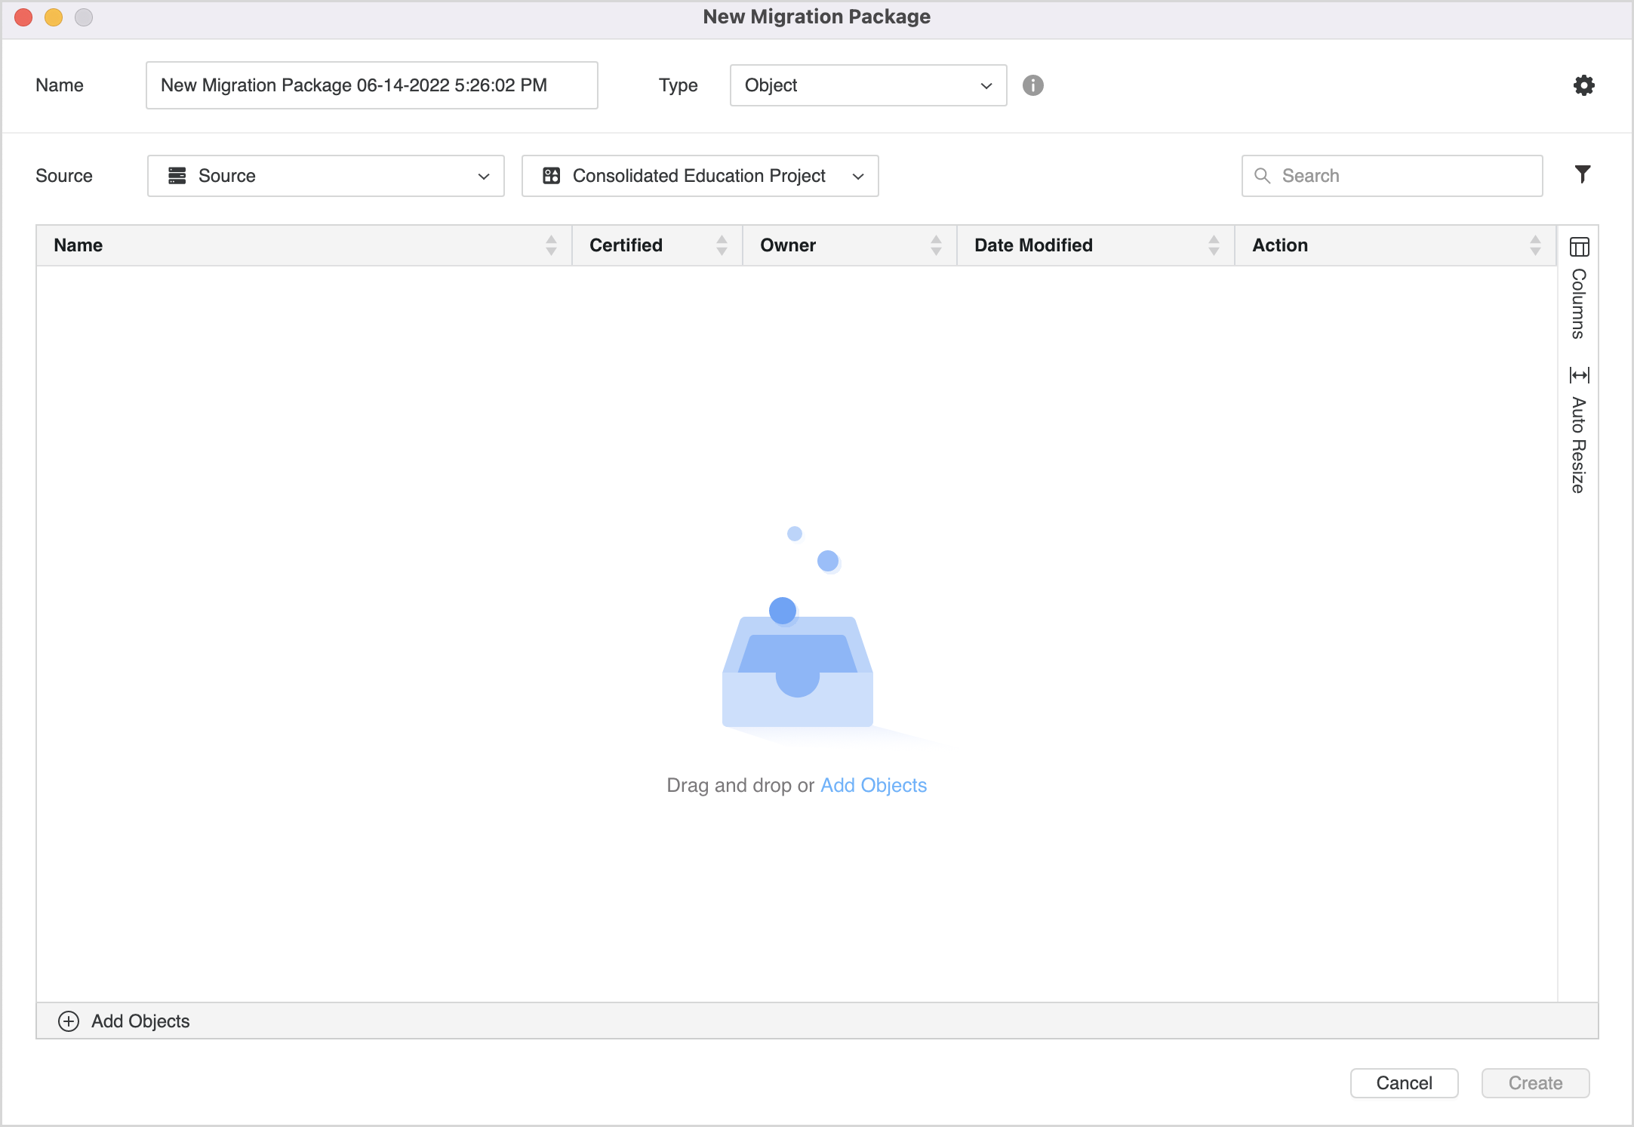Open the settings gear icon
The image size is (1634, 1127).
click(1583, 85)
